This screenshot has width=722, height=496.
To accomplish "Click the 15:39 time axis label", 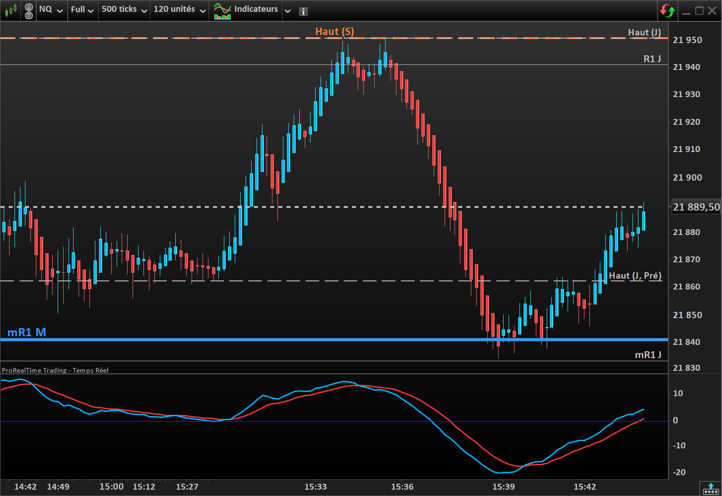I will pos(504,486).
